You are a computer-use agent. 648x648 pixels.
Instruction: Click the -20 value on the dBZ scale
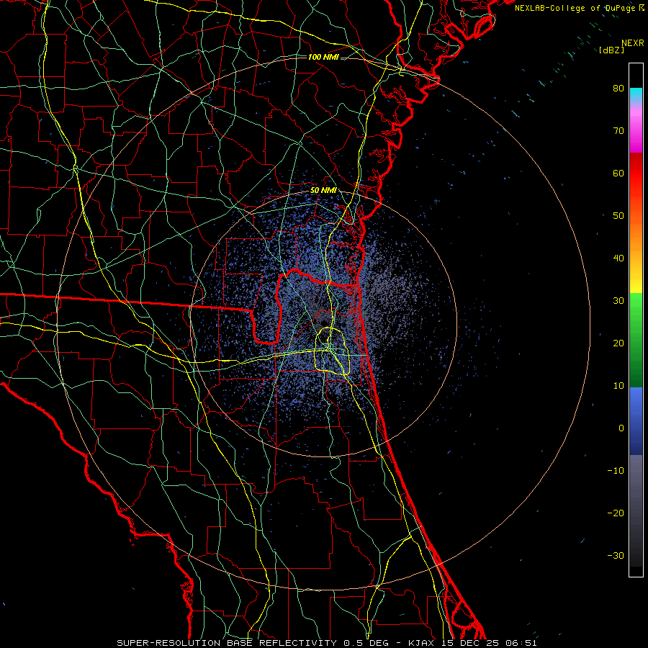click(616, 513)
